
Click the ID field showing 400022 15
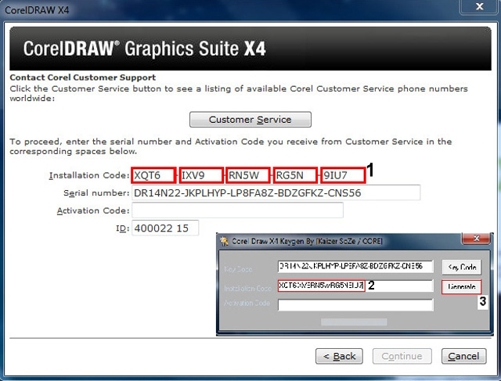coord(165,228)
